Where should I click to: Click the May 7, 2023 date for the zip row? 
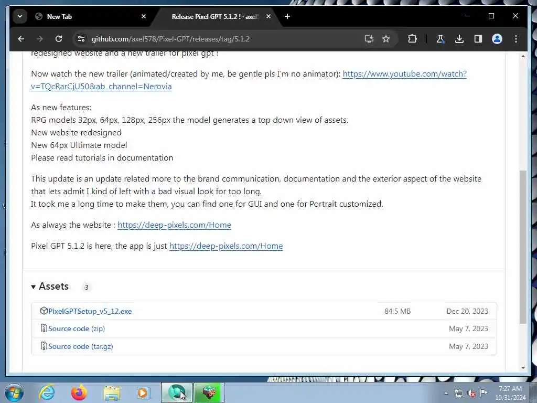tap(468, 328)
